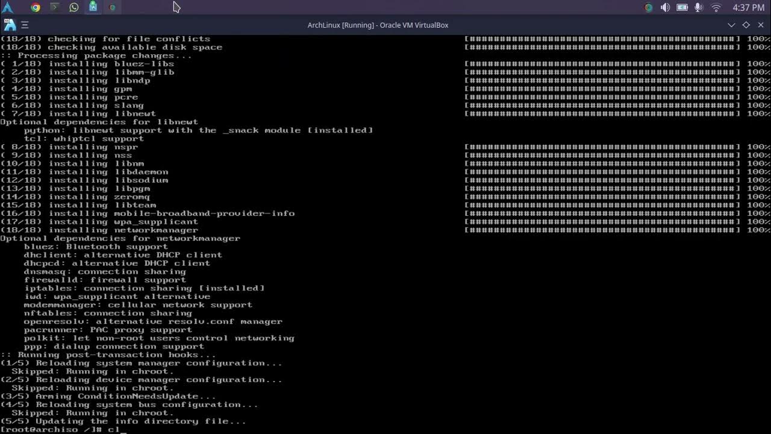Screen dimensions: 771x434
Task: Open the hamburger menu in the titlebar
Action: 25,25
